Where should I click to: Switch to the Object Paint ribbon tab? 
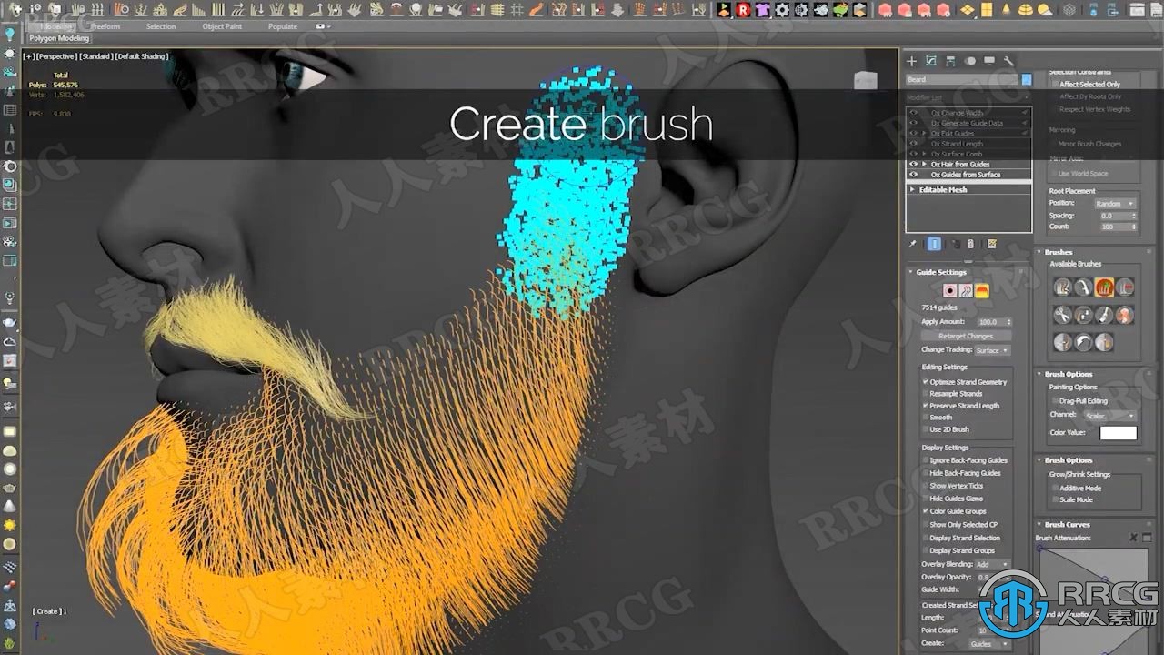222,26
